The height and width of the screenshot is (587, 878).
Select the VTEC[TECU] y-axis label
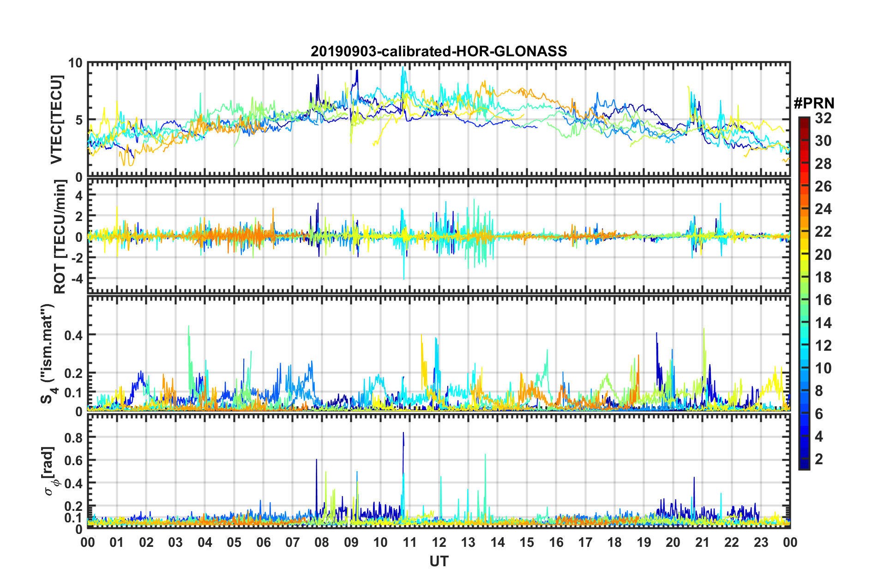click(57, 120)
